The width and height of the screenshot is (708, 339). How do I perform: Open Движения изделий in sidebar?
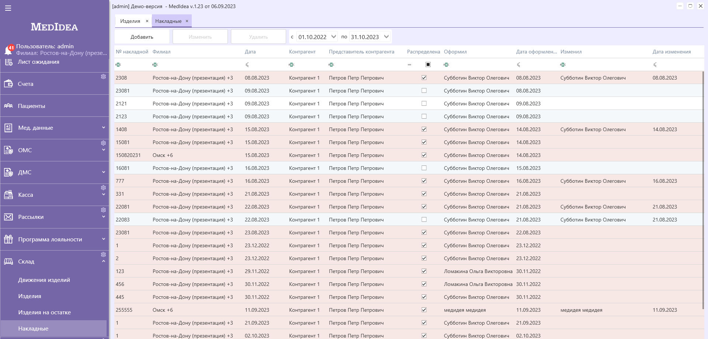click(44, 280)
